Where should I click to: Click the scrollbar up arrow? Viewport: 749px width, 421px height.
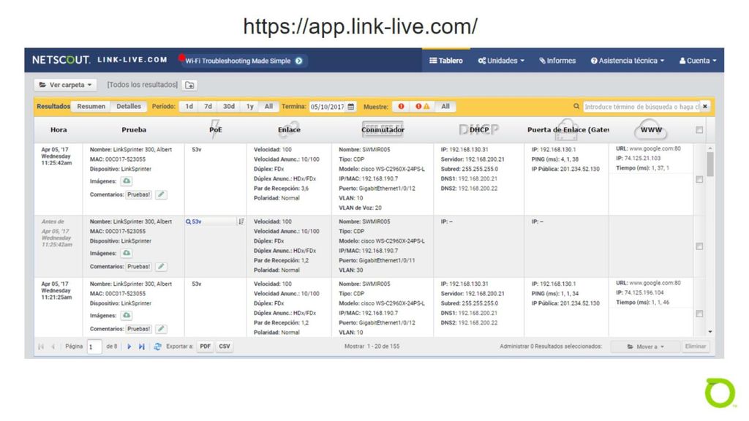point(710,148)
